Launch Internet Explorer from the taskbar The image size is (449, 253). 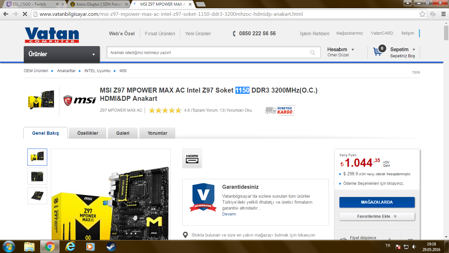coord(70,246)
